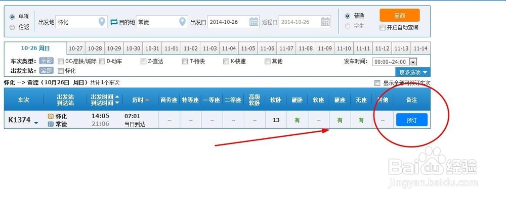Click the 14:05 departure time
This screenshot has height=200, width=506.
click(100, 116)
